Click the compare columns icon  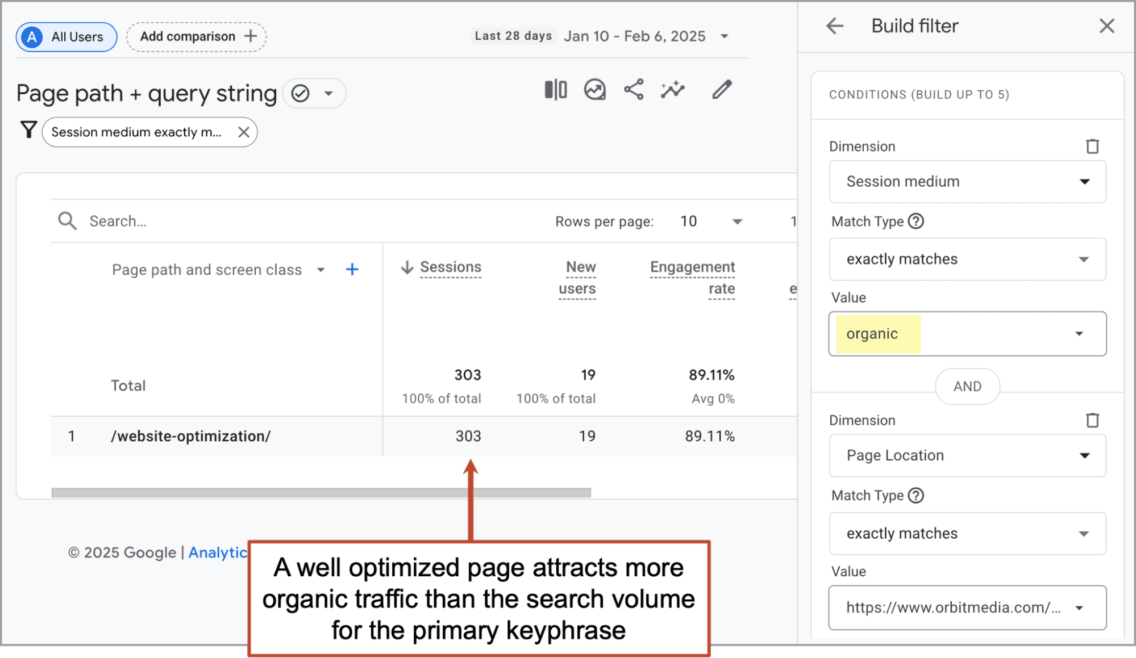point(555,90)
